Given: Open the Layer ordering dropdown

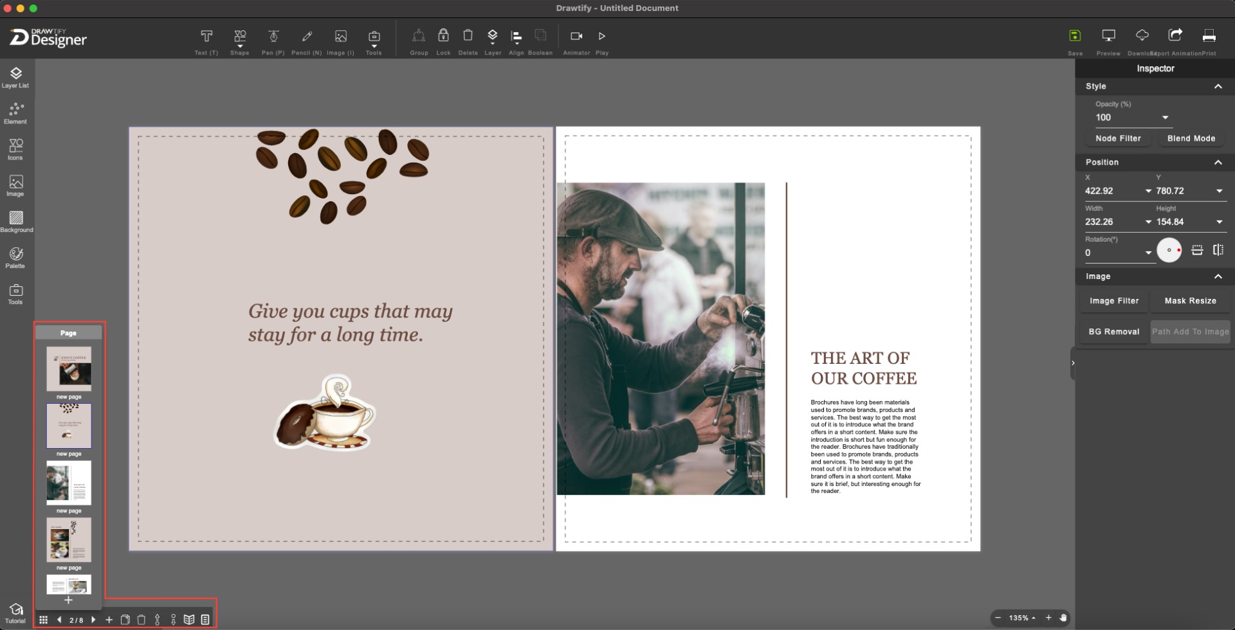Looking at the screenshot, I should (x=493, y=42).
